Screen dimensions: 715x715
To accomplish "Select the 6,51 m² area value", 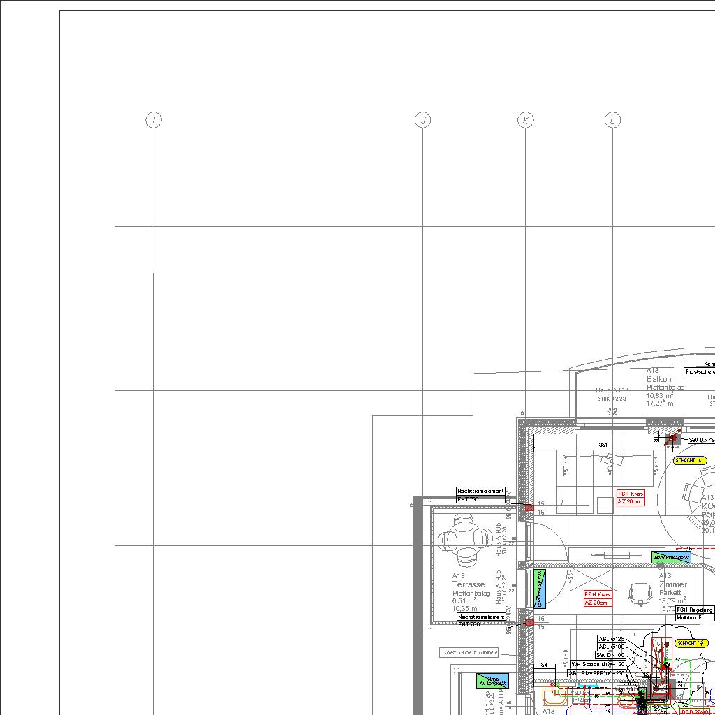I will point(464,601).
